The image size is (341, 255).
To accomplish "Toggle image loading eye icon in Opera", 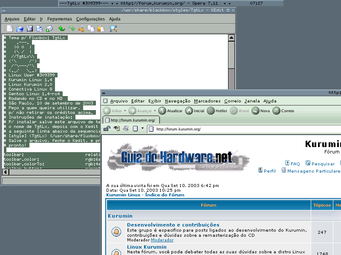I will click(x=117, y=129).
